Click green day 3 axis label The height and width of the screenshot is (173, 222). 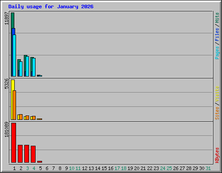[27, 168]
